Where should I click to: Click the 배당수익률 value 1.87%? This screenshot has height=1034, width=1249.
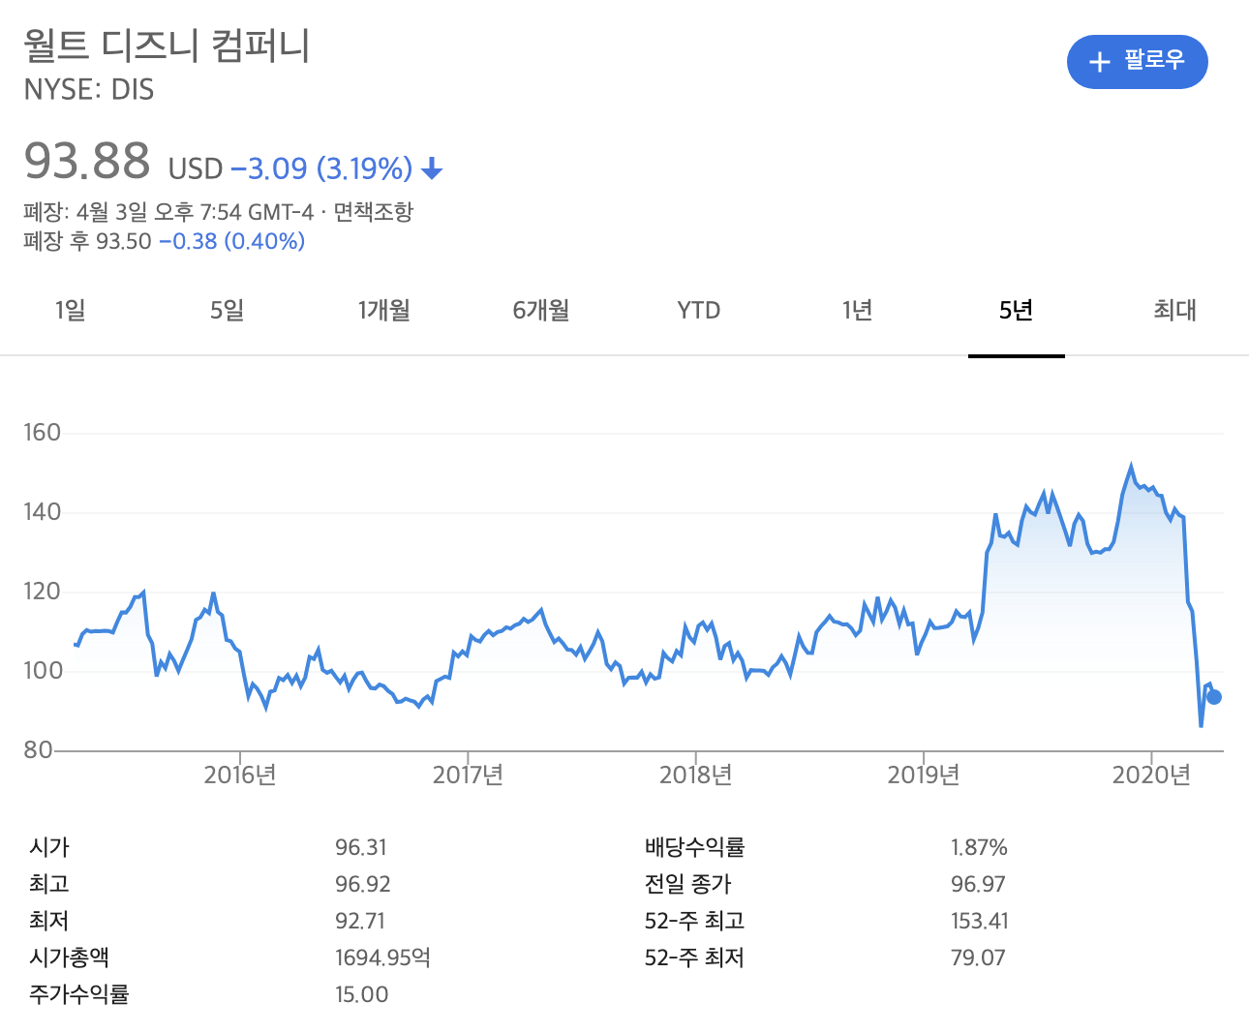pos(979,847)
